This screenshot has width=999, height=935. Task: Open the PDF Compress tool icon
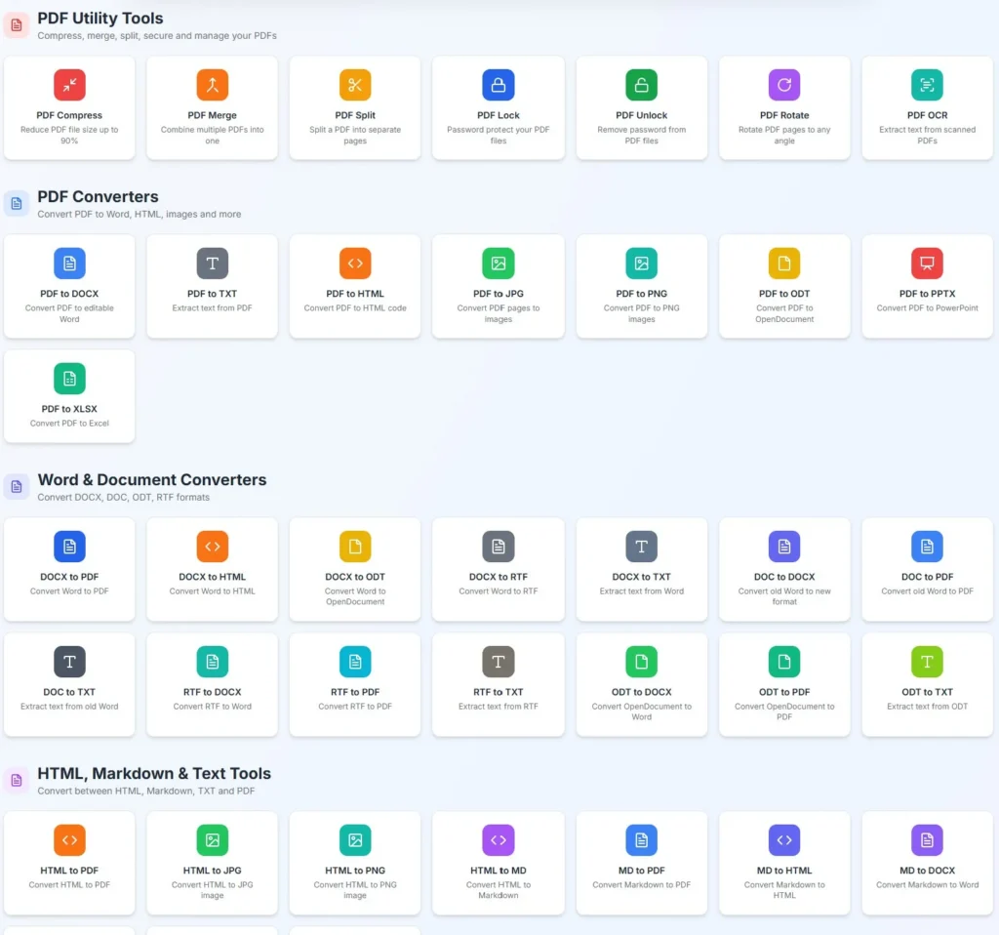pyautogui.click(x=69, y=85)
